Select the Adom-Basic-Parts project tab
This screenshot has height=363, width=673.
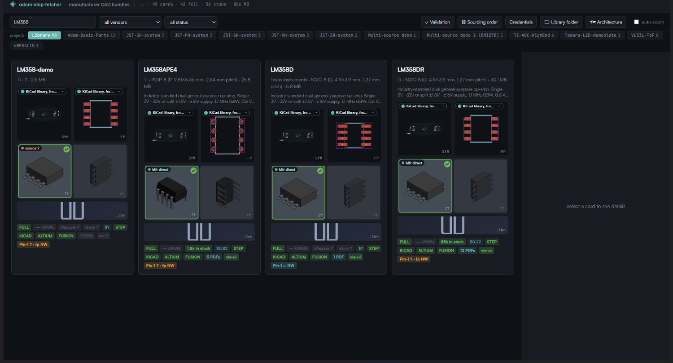pos(92,35)
